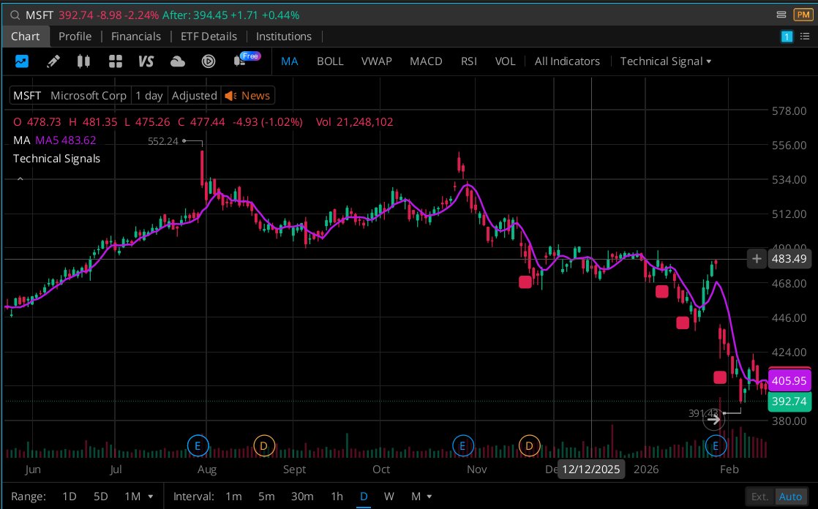Choose the candlestick chart style icon
Viewport: 818px width, 509px height.
pos(83,61)
